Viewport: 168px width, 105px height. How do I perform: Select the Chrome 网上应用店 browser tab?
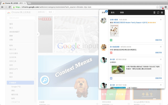click(13, 3)
